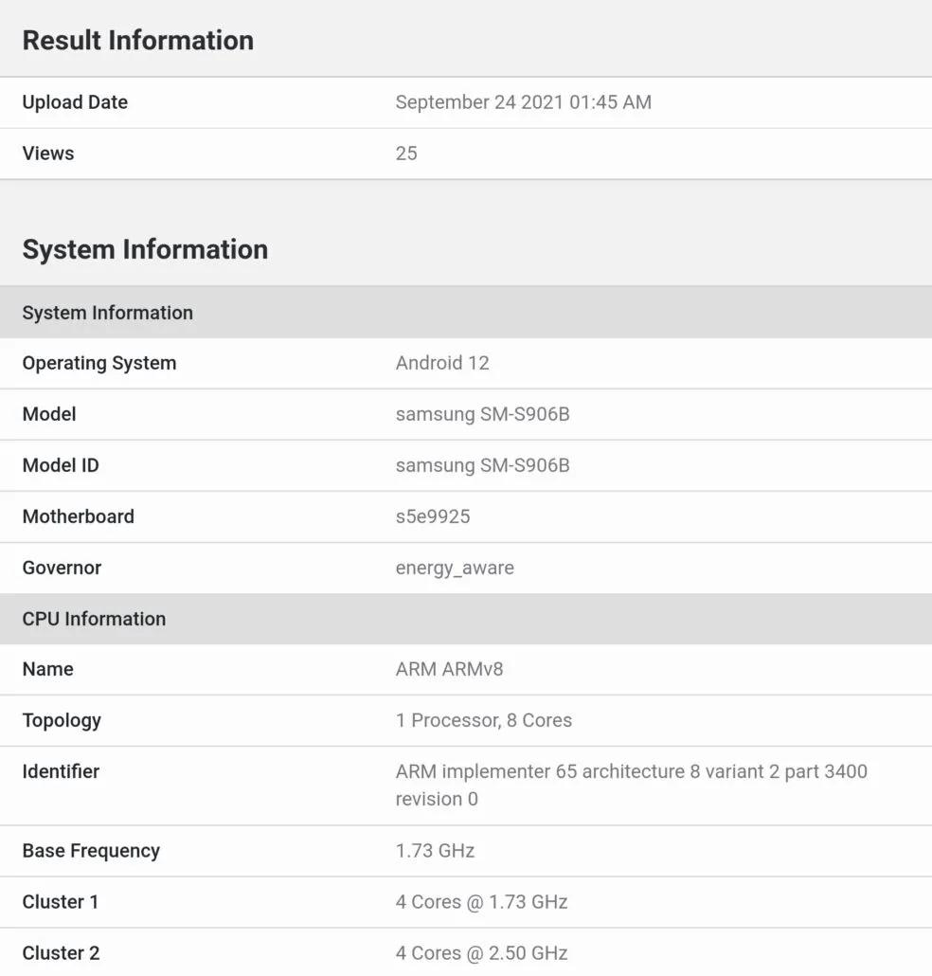Click the Identifier value text
The width and height of the screenshot is (932, 976).
[632, 785]
